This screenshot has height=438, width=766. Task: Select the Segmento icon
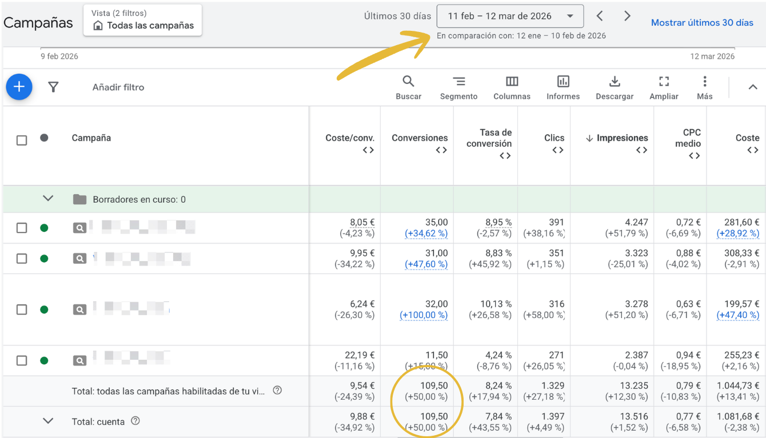tap(458, 87)
